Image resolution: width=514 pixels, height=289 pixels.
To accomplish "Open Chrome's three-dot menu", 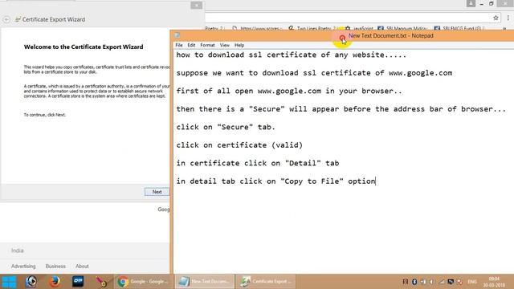I will tap(508, 18).
